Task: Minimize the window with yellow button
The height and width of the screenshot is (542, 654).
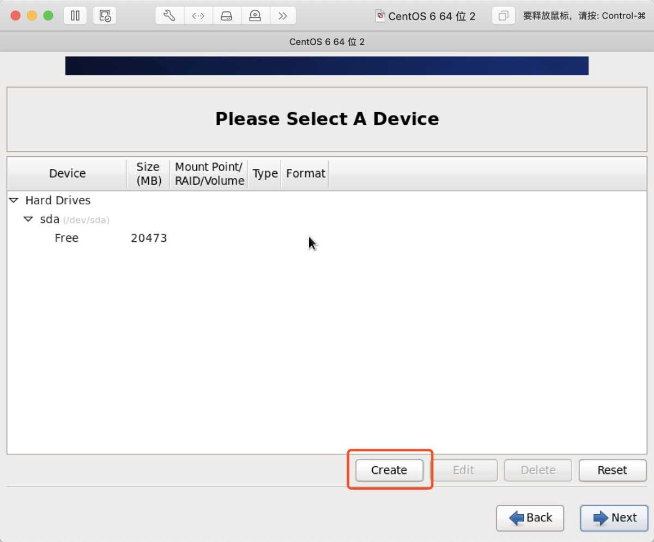Action: tap(32, 16)
